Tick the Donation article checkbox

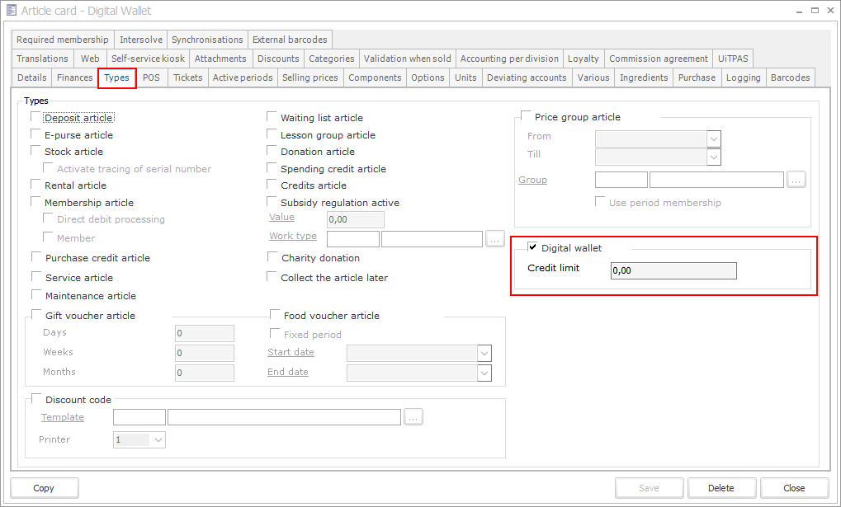[x=272, y=152]
